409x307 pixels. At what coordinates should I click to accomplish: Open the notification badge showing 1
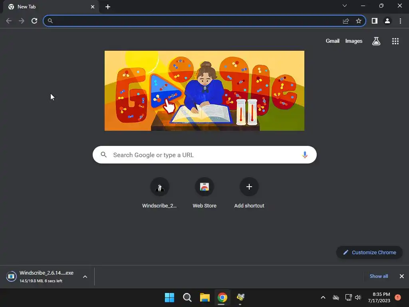398,297
